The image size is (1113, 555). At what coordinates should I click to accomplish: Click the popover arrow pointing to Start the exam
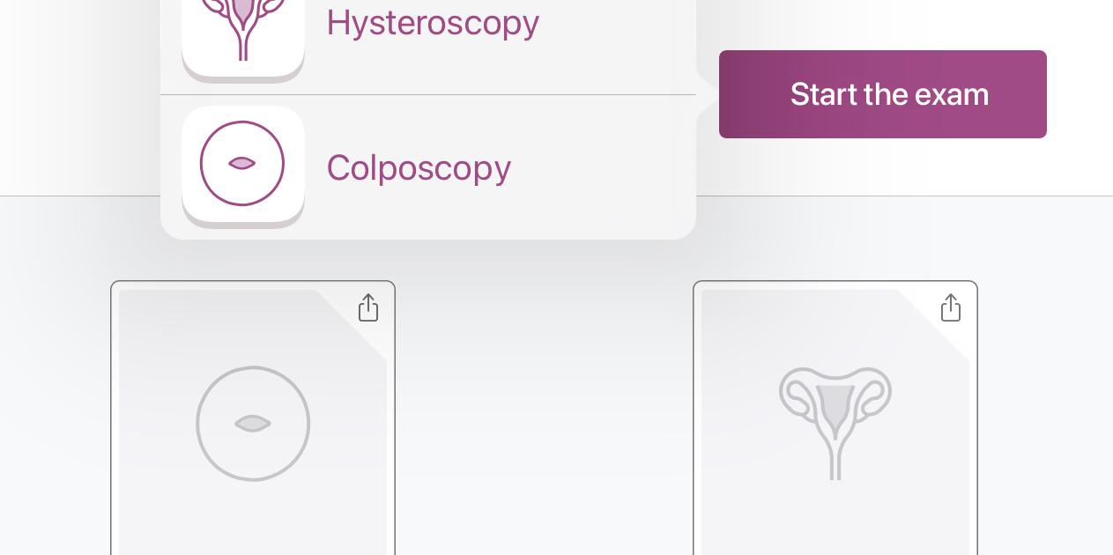tap(708, 94)
